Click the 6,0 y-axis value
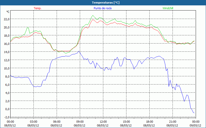Viewport: 206px width, 128px height. tap(7, 85)
